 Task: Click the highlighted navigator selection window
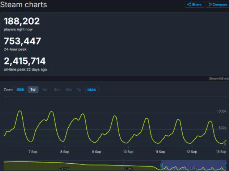click(x=194, y=165)
